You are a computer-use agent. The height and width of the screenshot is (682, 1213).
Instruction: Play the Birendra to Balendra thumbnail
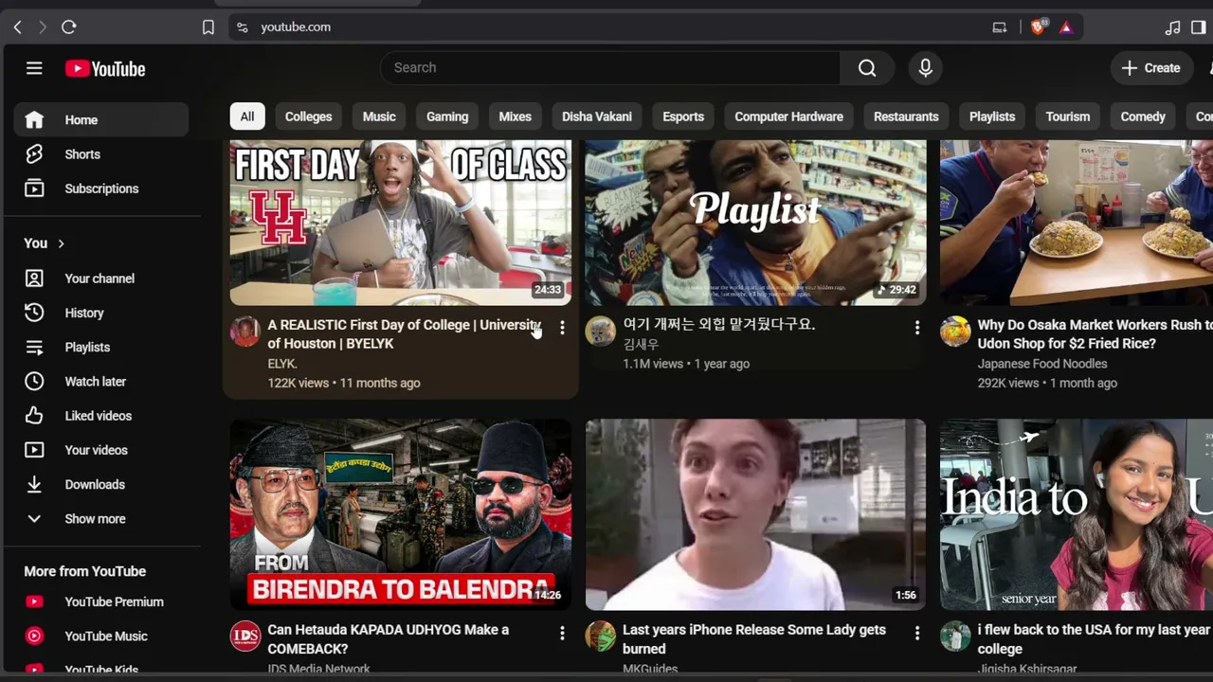point(401,514)
